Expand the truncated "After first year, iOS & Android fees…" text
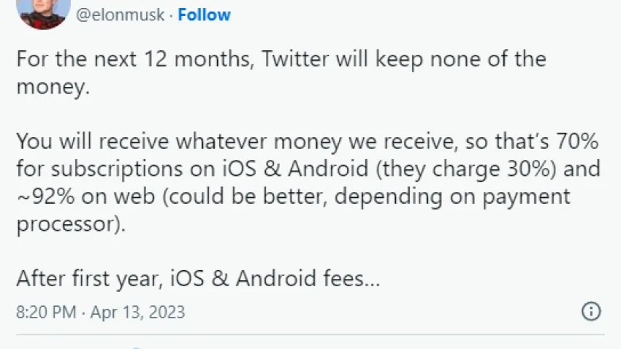This screenshot has height=349, width=621. [198, 278]
